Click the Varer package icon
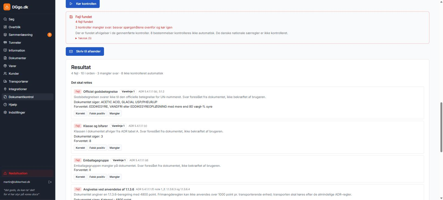 click(5, 66)
